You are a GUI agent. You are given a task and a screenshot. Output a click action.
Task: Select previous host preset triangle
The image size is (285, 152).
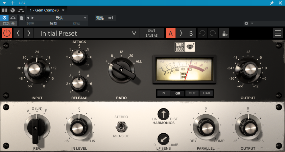(28, 18)
